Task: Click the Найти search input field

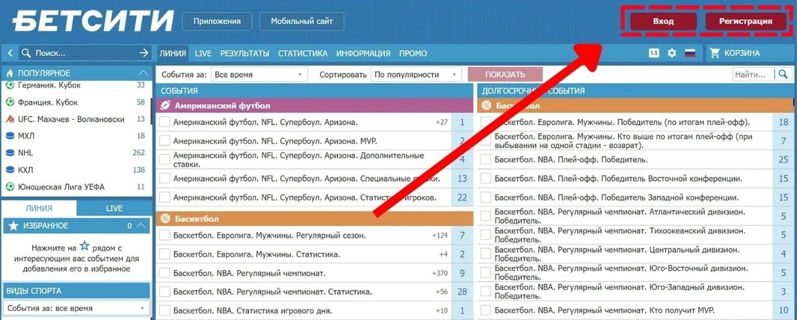Action: pos(753,74)
